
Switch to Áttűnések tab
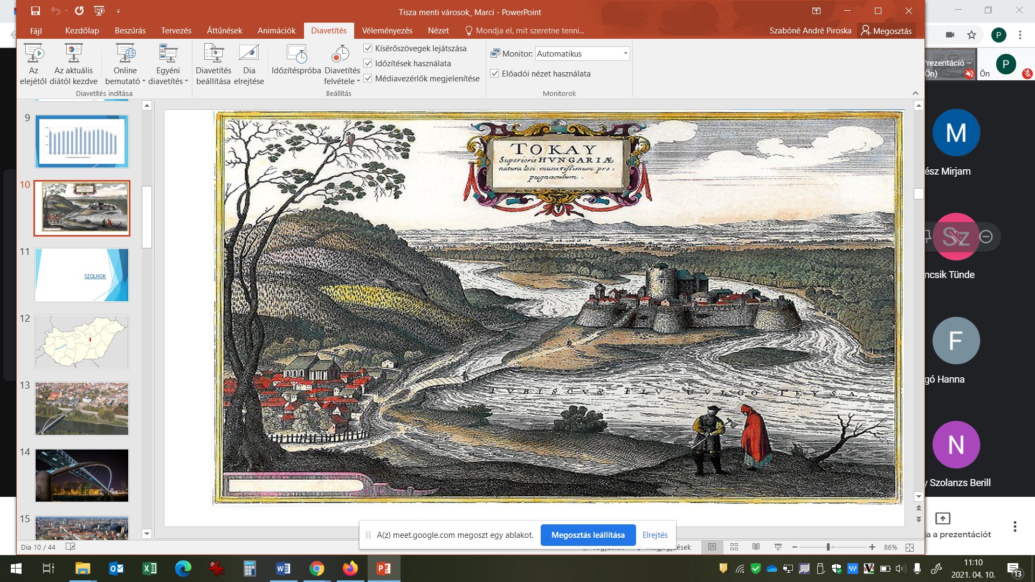click(x=224, y=31)
